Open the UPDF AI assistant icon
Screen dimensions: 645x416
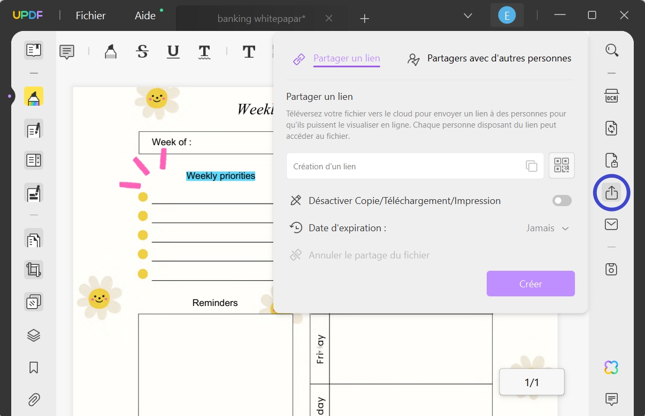[611, 367]
